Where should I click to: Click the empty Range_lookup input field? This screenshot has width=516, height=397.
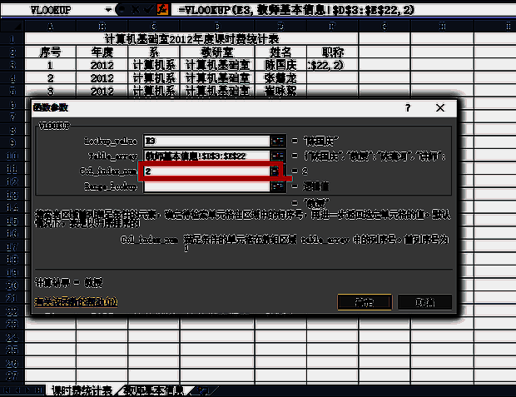tap(206, 186)
